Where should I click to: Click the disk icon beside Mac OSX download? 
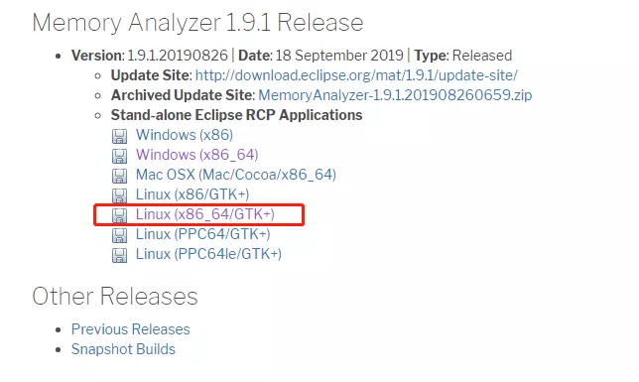click(x=119, y=176)
